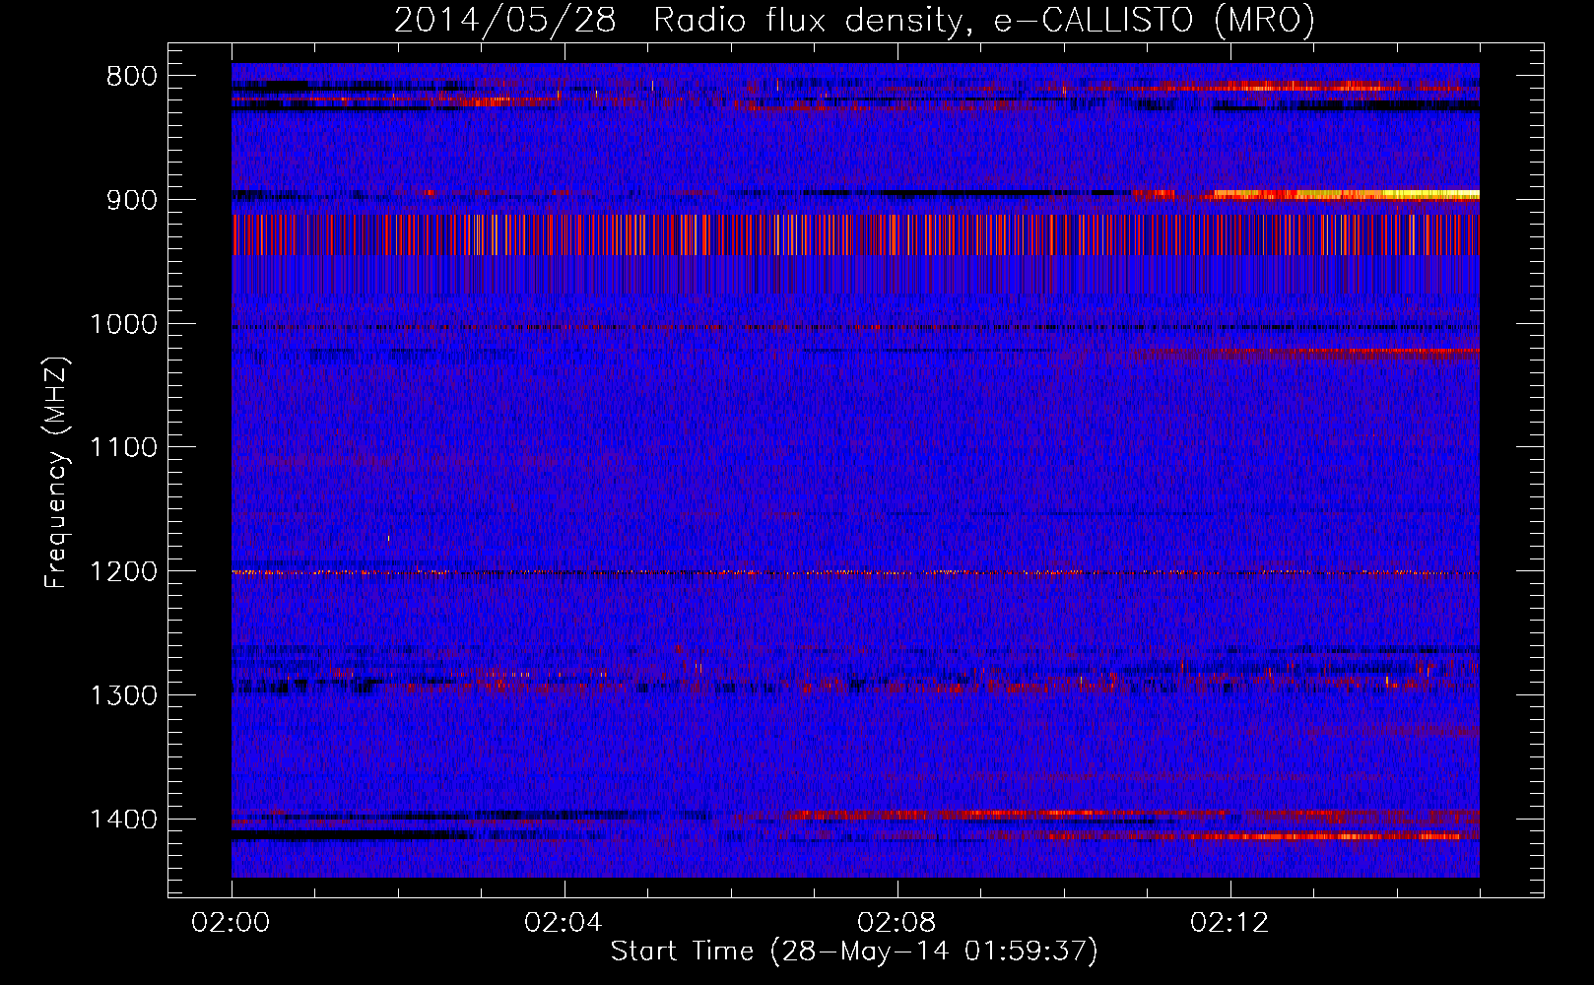This screenshot has height=985, width=1594.
Task: Click the 02:12 time tick label
Action: [x=1229, y=923]
